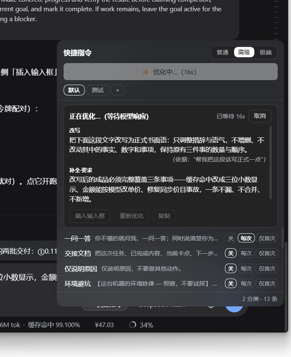The width and height of the screenshot is (291, 357).
Task: Click the 环境避坑 command name
Action: (78, 284)
